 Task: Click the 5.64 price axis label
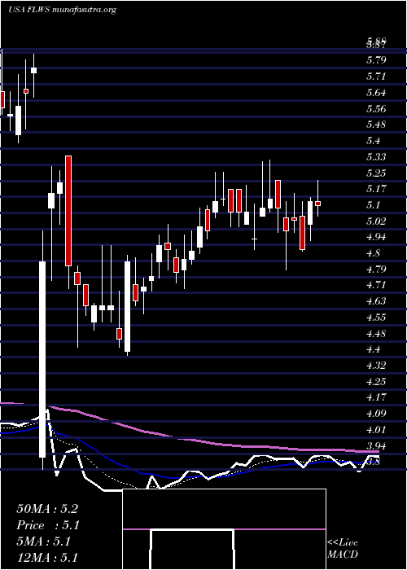(x=376, y=93)
